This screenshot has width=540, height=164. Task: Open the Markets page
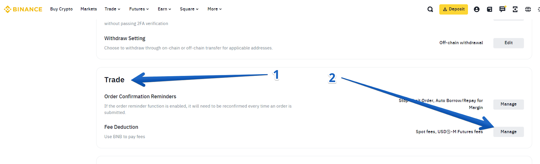(89, 9)
